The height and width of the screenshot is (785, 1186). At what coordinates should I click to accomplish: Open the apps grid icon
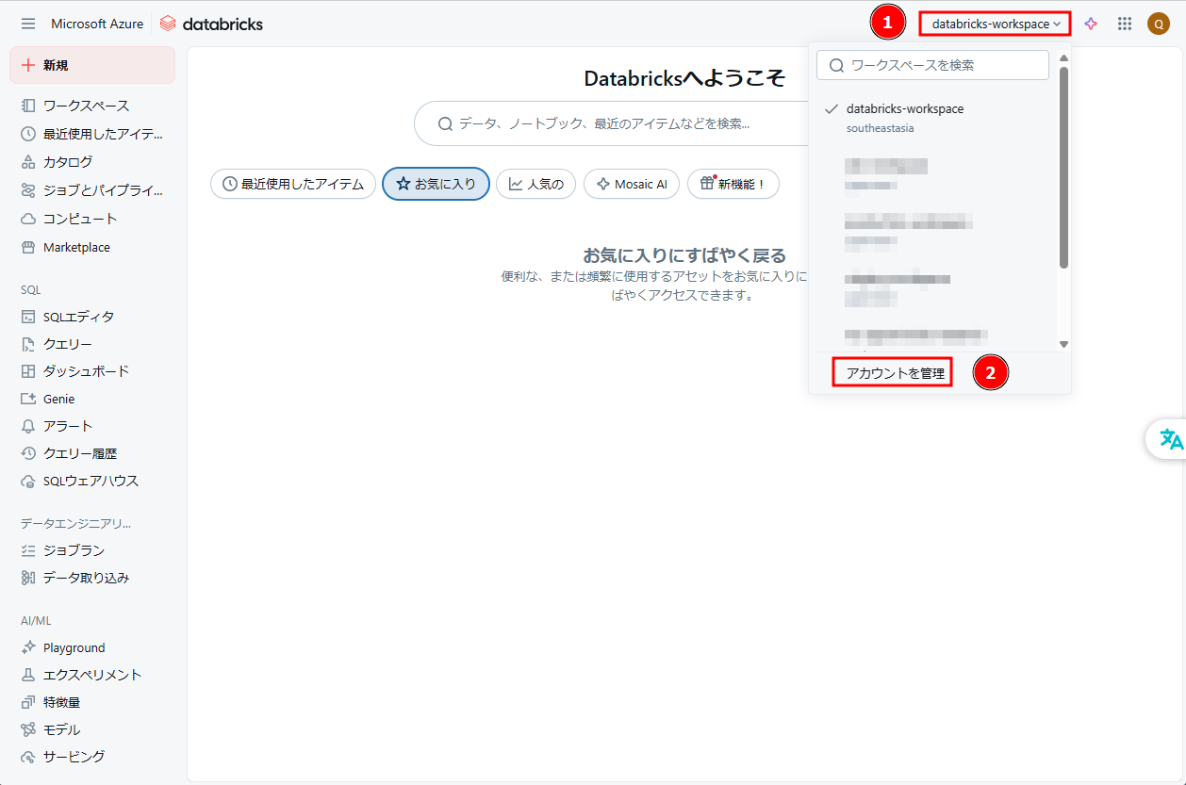coord(1125,24)
